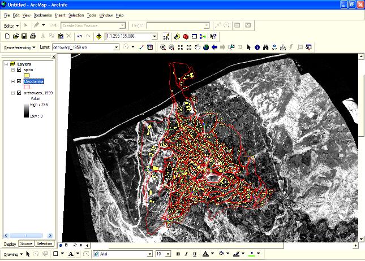Screen dimensions: 365x261
Task: Open the map scale dropdown
Action: 154,37
